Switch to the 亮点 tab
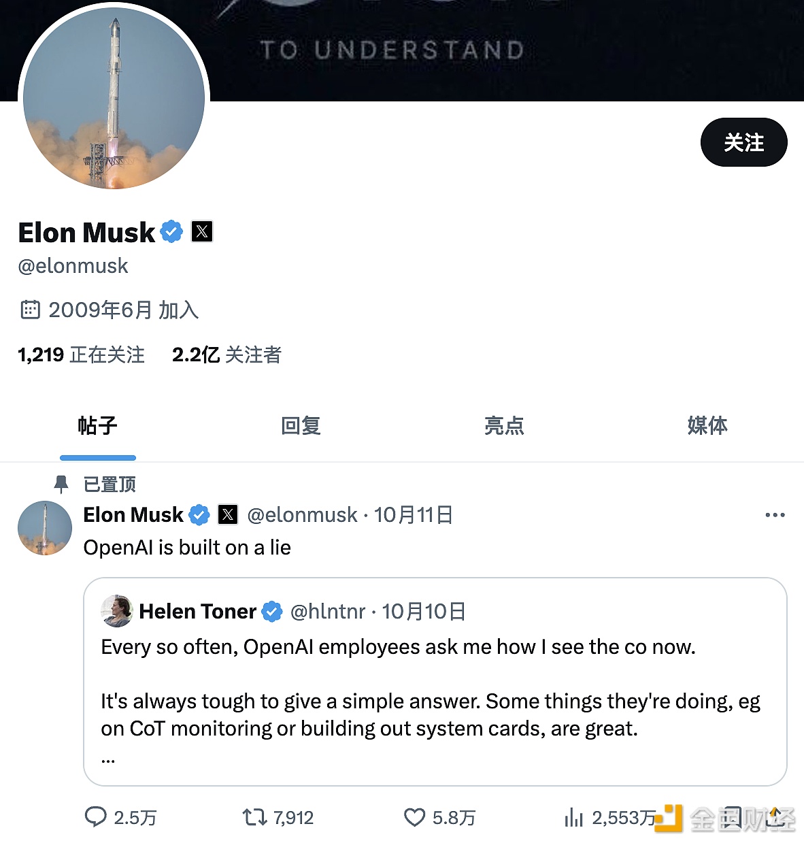This screenshot has height=841, width=804. [x=504, y=426]
